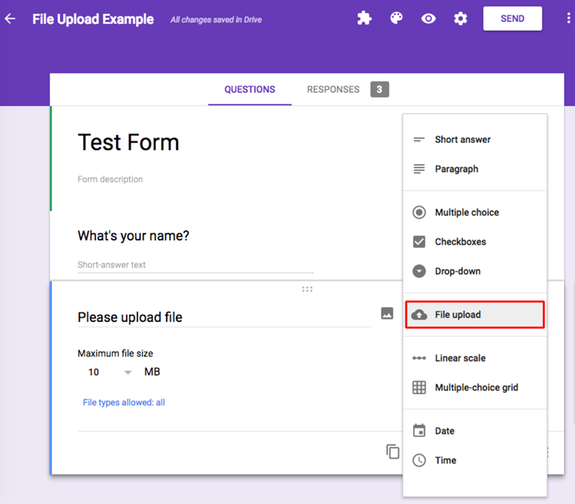Viewport: 575px width, 504px height.
Task: Preview the form using the eye icon
Action: pos(428,19)
